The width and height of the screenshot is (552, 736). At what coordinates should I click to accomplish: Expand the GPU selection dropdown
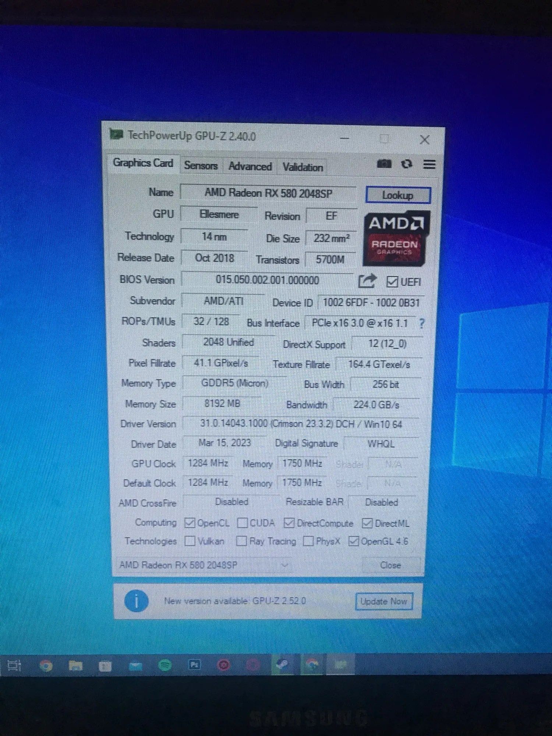pos(284,565)
